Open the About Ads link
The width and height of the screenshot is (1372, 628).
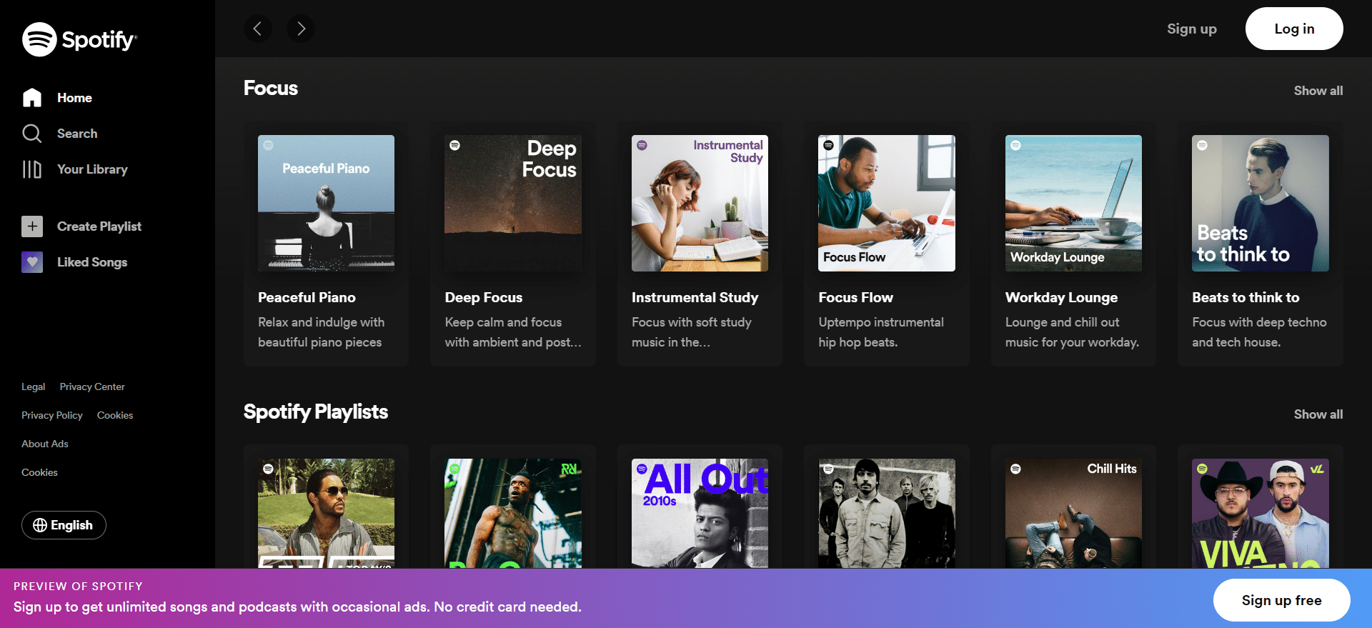45,444
